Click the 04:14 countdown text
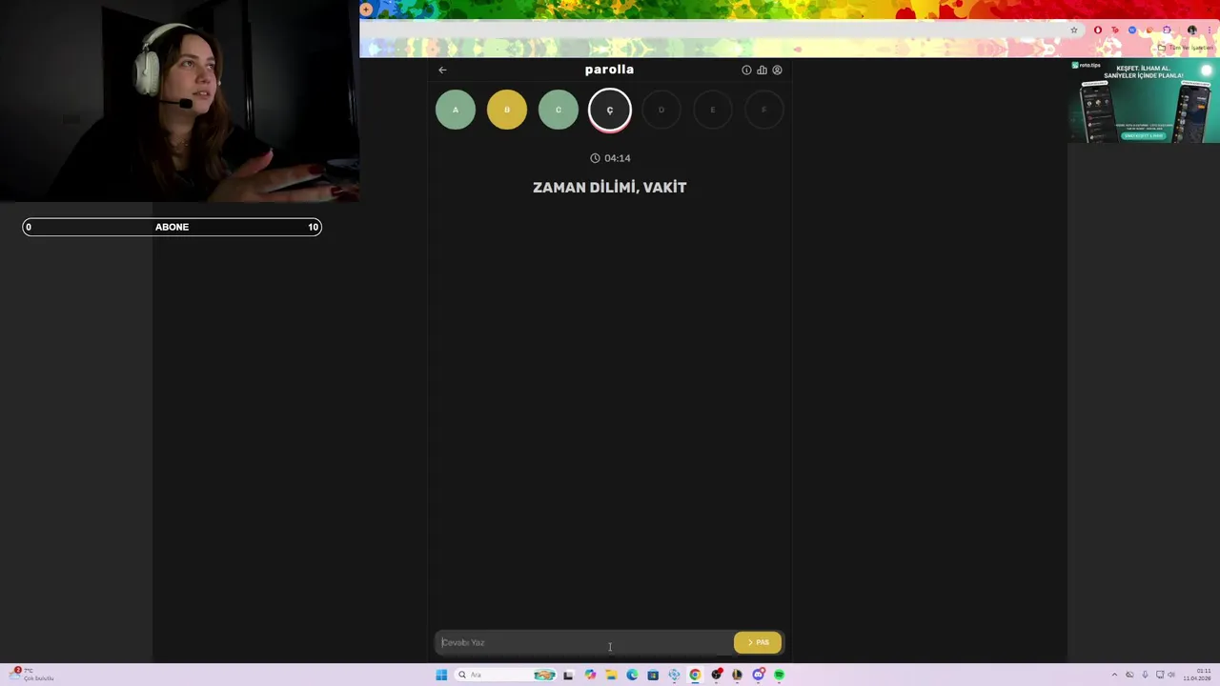Screen dimensions: 1220x686 (x=618, y=158)
